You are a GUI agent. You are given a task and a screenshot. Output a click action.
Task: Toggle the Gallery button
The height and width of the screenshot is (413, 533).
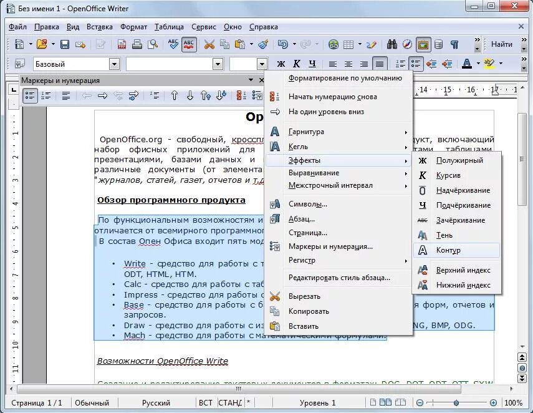pos(423,44)
